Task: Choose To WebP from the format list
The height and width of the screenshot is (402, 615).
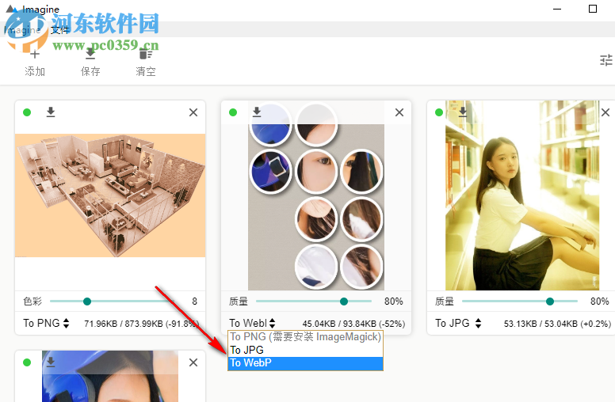Action: 305,362
